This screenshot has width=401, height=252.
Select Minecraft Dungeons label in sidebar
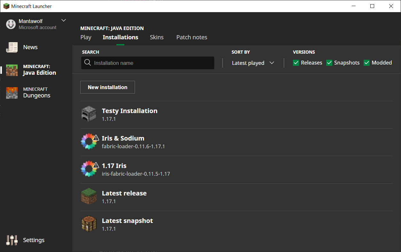coord(37,93)
